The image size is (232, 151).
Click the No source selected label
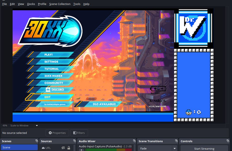click(14, 133)
